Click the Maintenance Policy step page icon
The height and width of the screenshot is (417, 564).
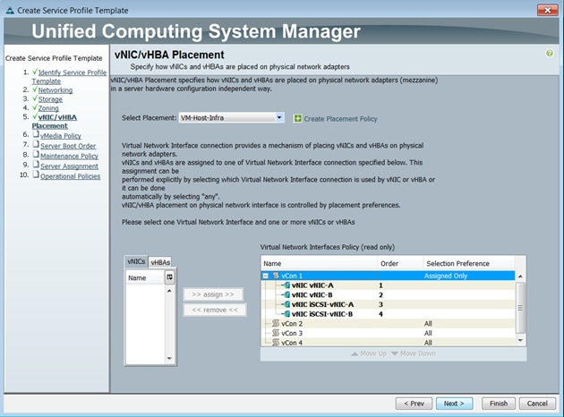(x=36, y=155)
